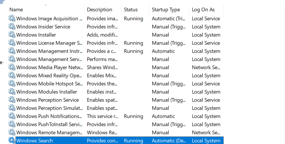Select the Windows Perception Simulation service

tap(49, 108)
